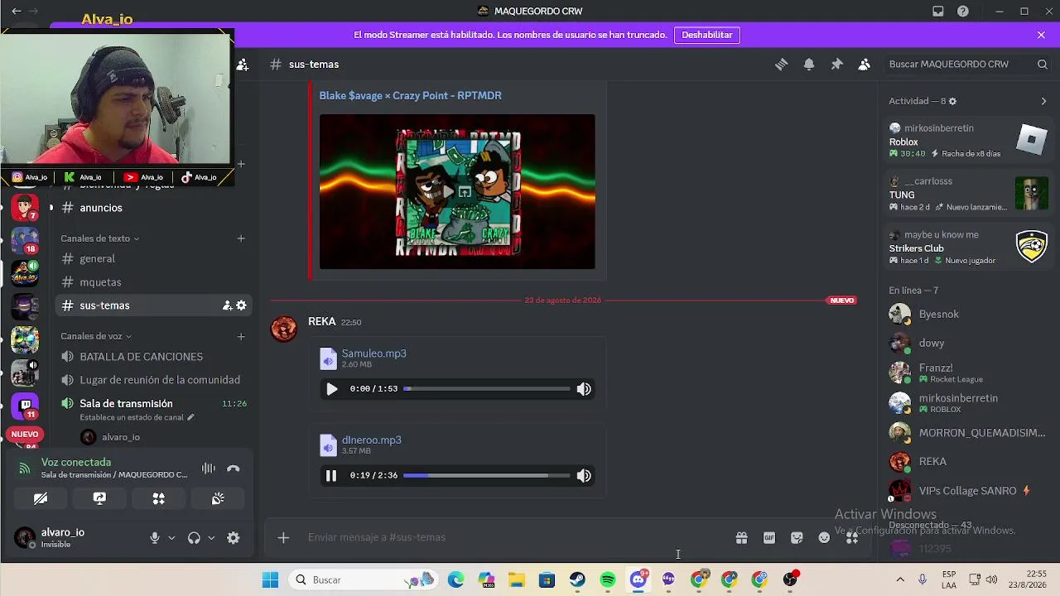Focus the Enviar mensaje a #sus-temas field

click(x=513, y=538)
